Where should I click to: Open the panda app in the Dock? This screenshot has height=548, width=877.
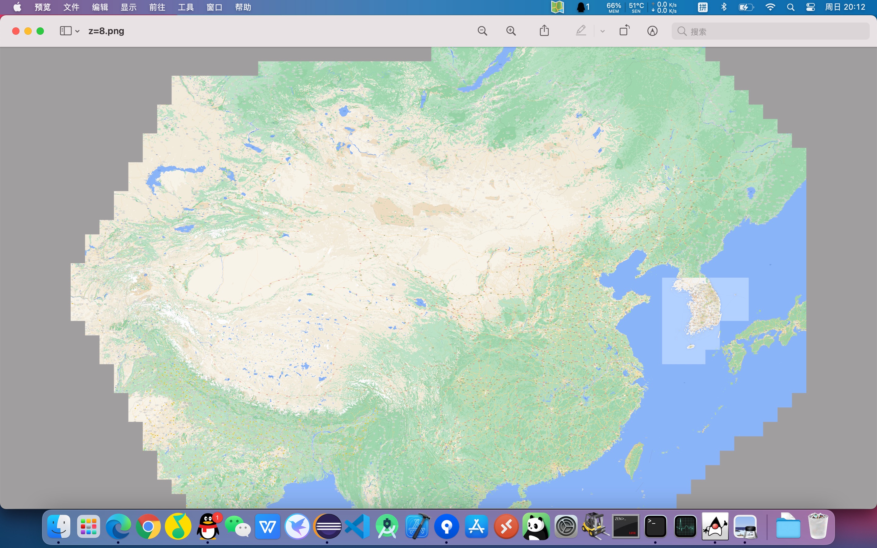536,526
